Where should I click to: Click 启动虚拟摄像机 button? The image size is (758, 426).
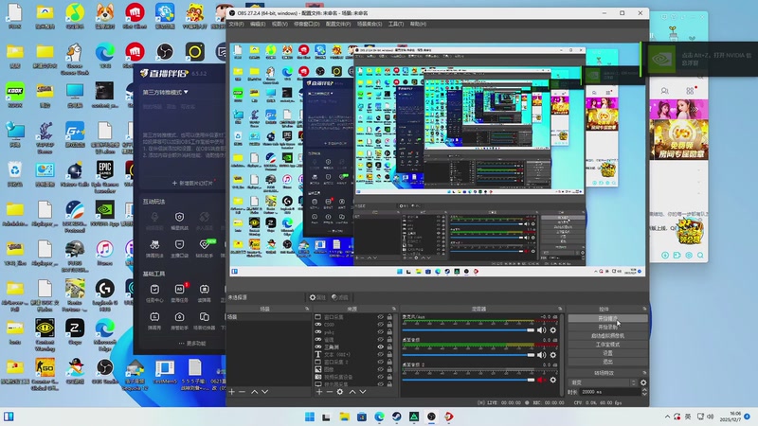pyautogui.click(x=607, y=336)
